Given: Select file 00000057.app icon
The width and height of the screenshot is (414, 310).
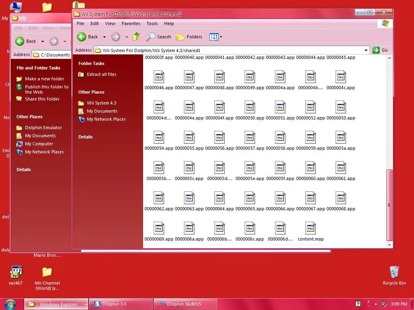Looking at the screenshot, I should click(250, 138).
